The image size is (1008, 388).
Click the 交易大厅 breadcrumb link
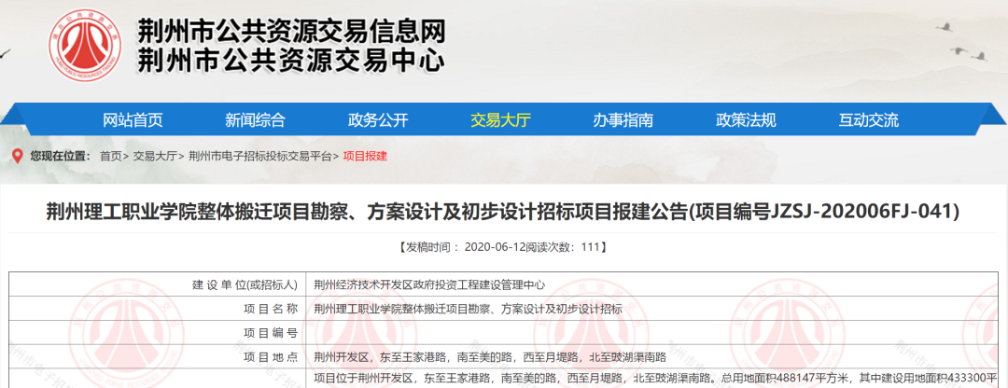154,157
